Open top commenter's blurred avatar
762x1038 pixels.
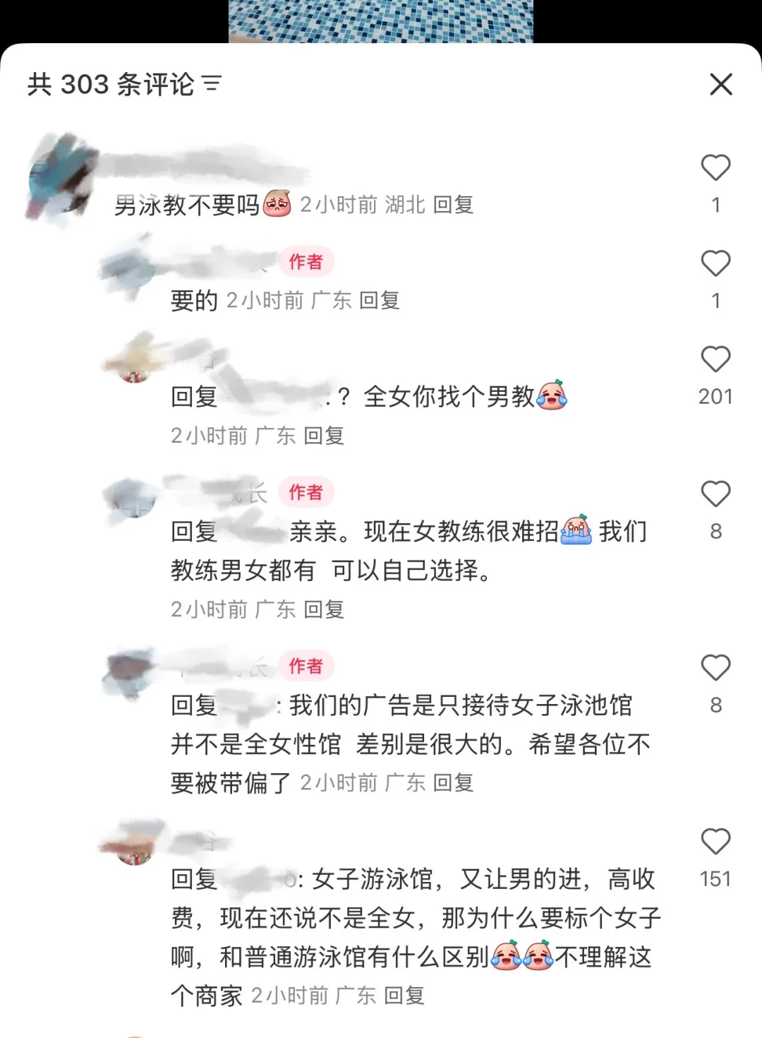[61, 178]
